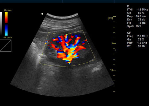The height and width of the screenshot is (106, 149).
Task: Select the blue-cyan negative velocity color bar
Action: point(6,30)
